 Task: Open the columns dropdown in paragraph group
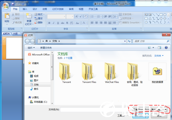point(115,23)
